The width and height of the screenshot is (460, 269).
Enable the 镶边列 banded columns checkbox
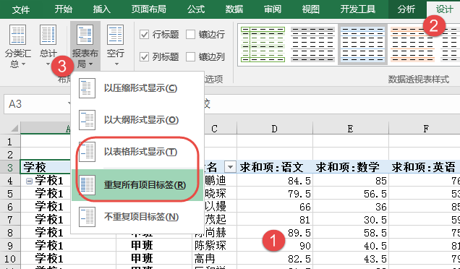click(x=205, y=56)
